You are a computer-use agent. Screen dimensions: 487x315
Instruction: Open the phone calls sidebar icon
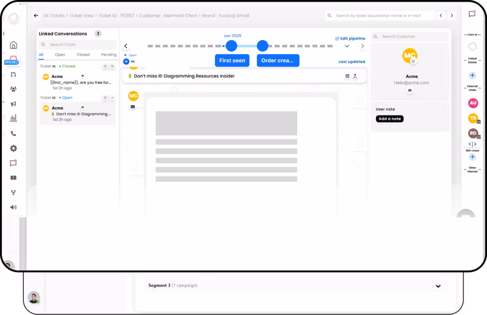(13, 134)
